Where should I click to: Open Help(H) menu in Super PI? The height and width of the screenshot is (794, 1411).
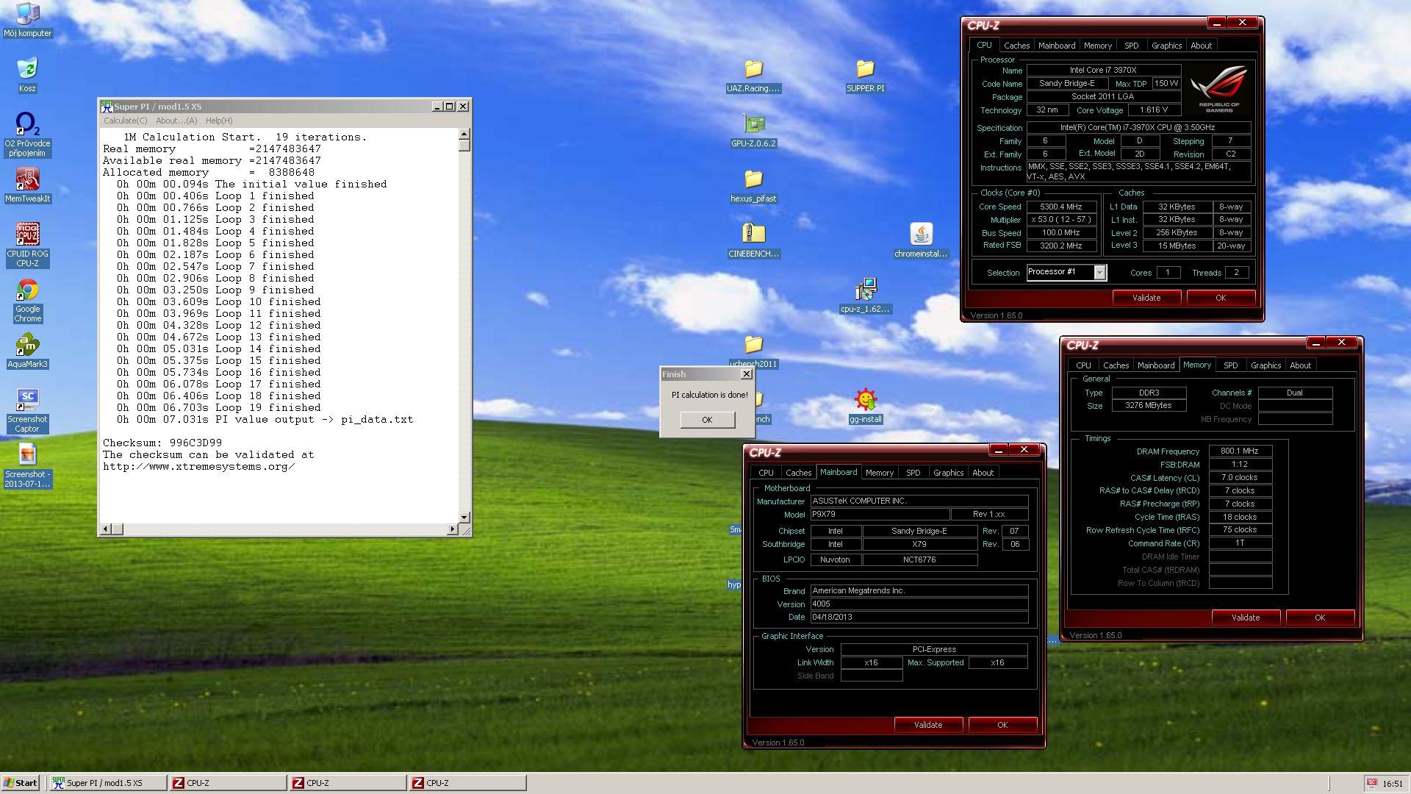[219, 121]
